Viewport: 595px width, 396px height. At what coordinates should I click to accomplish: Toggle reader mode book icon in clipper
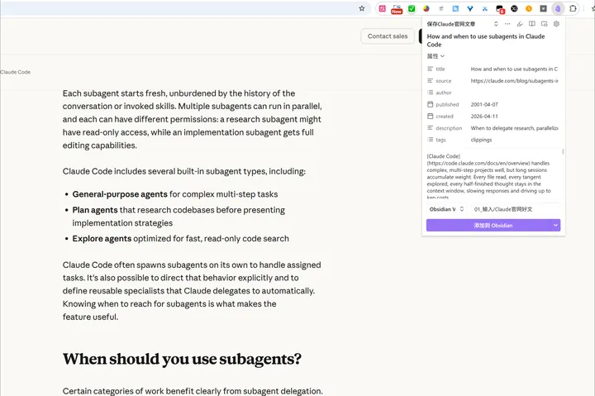(532, 23)
